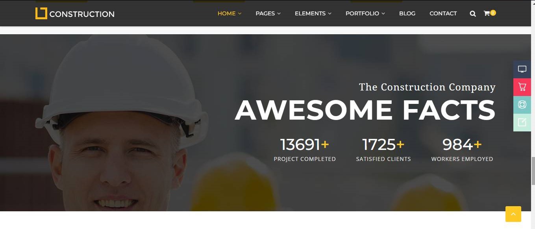Expand the Portfolio dropdown menu
Screen dimensions: 535x229
(365, 13)
